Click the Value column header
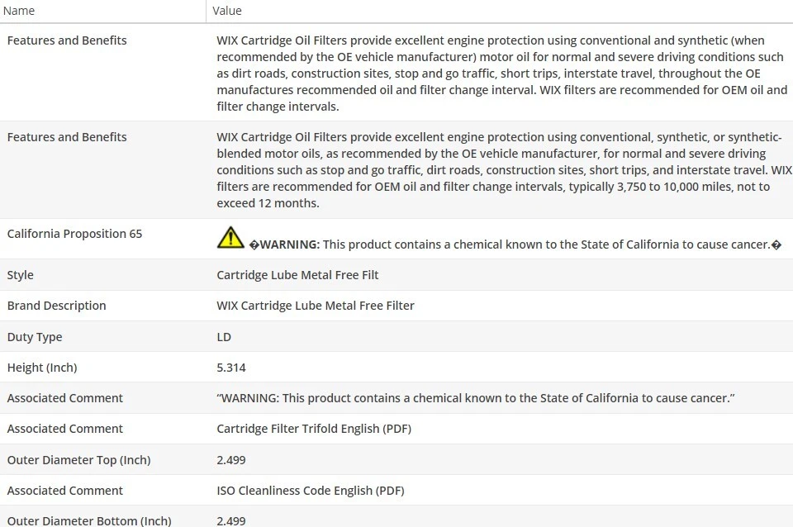Viewport: 793px width, 527px height. pos(227,11)
